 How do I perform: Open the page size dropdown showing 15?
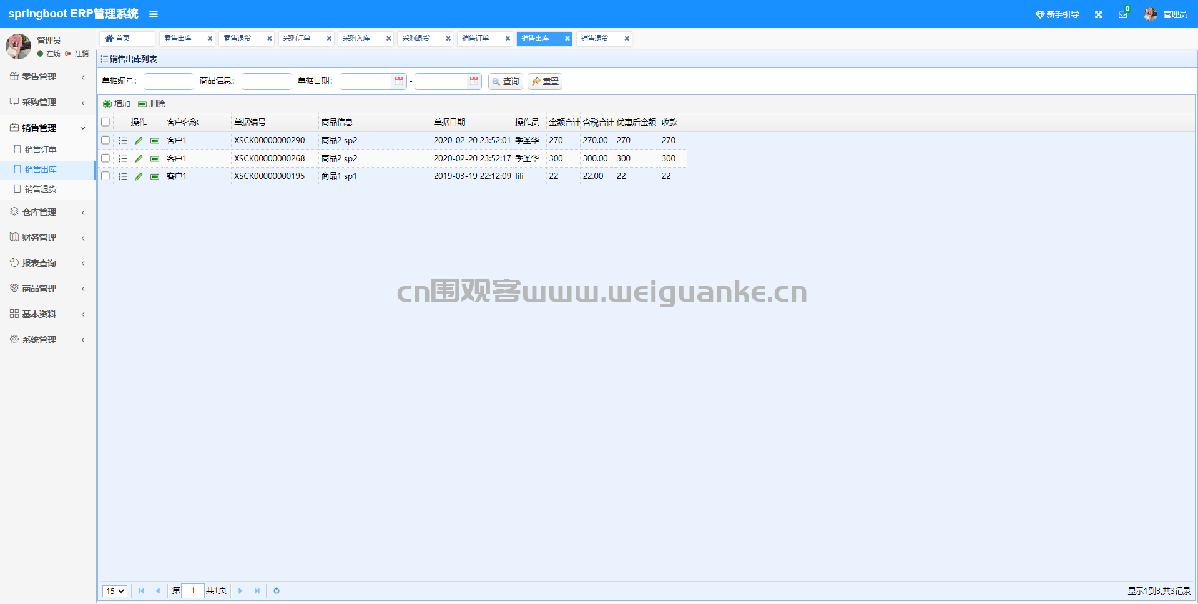115,591
